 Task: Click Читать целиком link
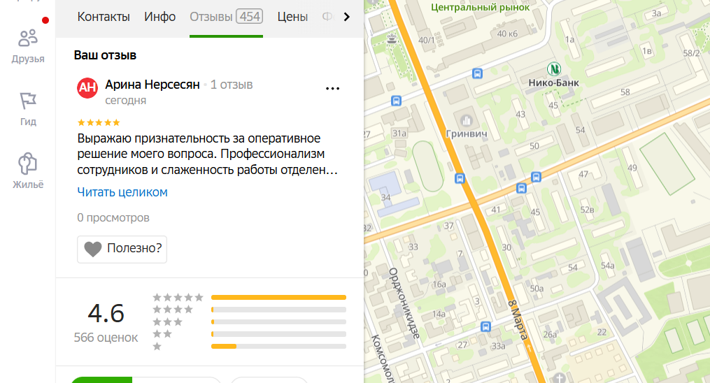pyautogui.click(x=122, y=192)
